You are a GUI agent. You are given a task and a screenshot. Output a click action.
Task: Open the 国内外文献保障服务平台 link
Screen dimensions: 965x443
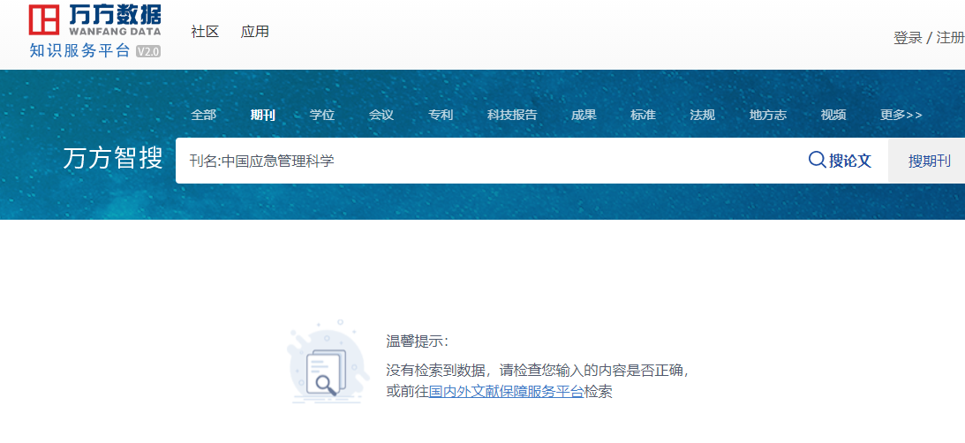pos(506,392)
